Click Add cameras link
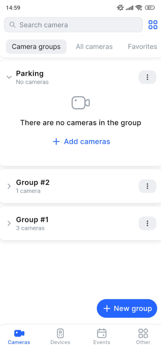Screen dimensions: 161x347 coord(81,141)
